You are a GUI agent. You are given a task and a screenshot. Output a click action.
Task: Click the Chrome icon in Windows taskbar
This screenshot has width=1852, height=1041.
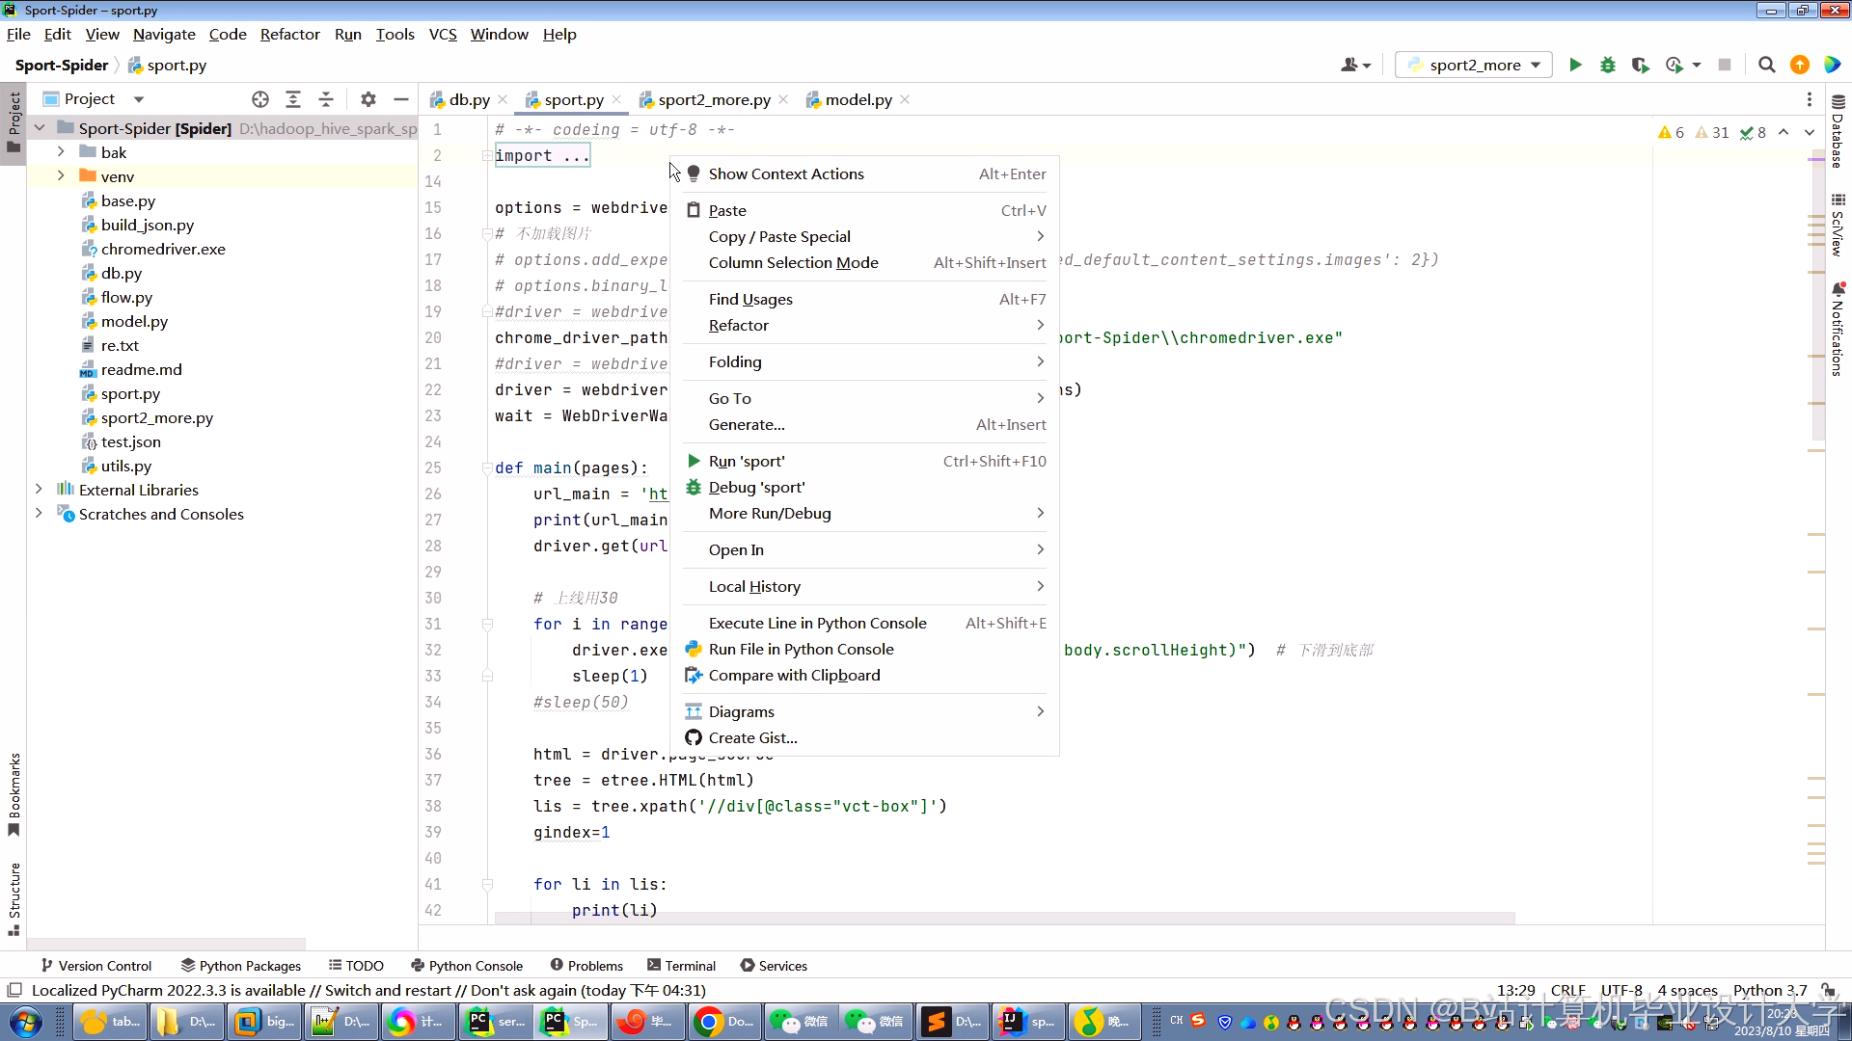[x=708, y=1021]
